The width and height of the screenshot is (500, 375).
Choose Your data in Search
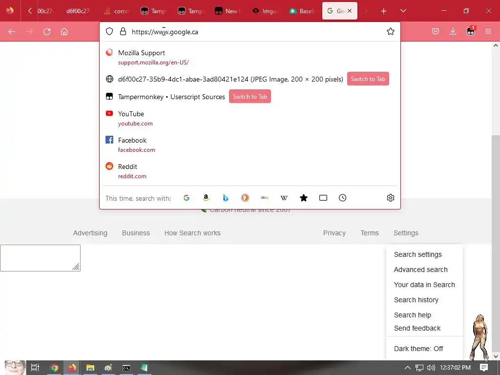424,285
